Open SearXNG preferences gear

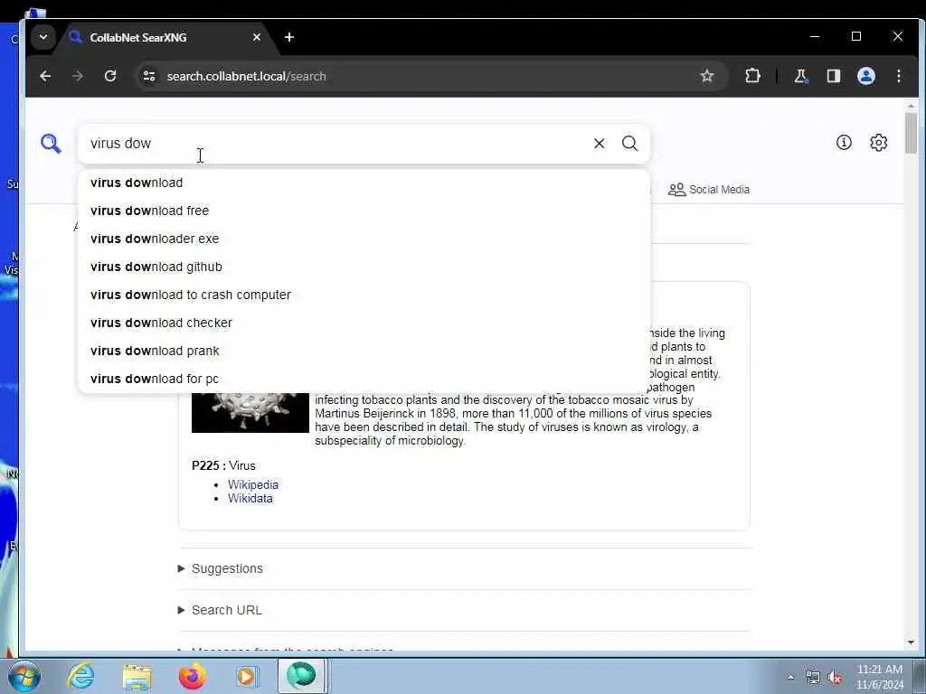pos(878,142)
